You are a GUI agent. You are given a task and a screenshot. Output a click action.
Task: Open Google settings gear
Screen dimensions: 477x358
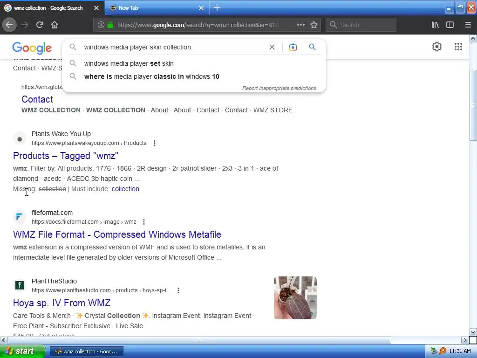click(437, 47)
